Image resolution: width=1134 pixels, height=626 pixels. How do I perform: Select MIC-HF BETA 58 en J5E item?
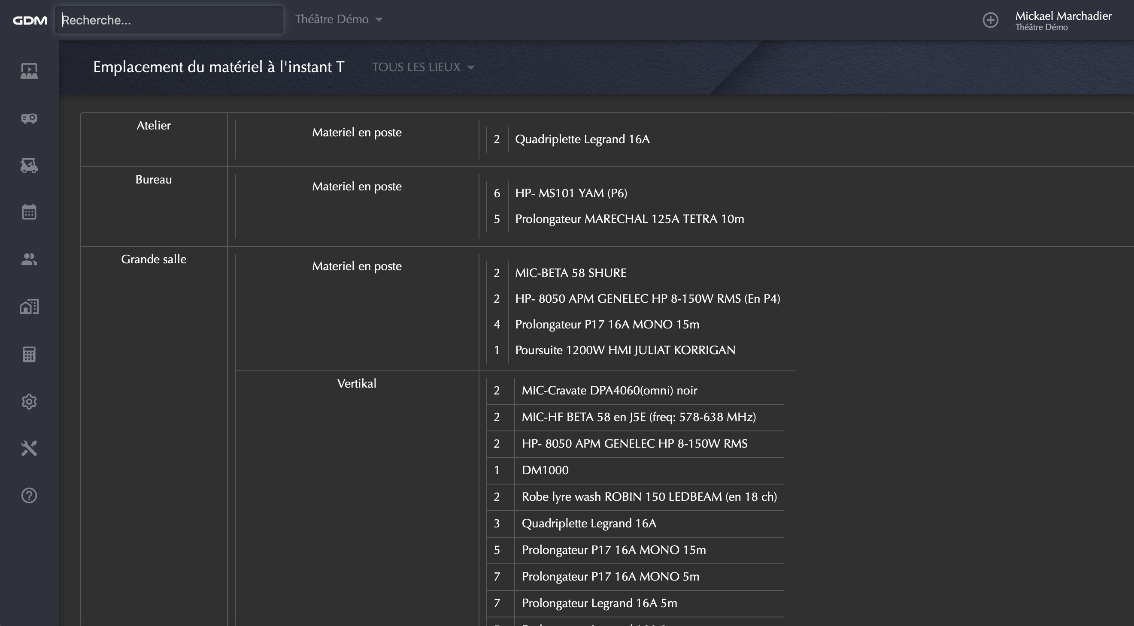(639, 417)
